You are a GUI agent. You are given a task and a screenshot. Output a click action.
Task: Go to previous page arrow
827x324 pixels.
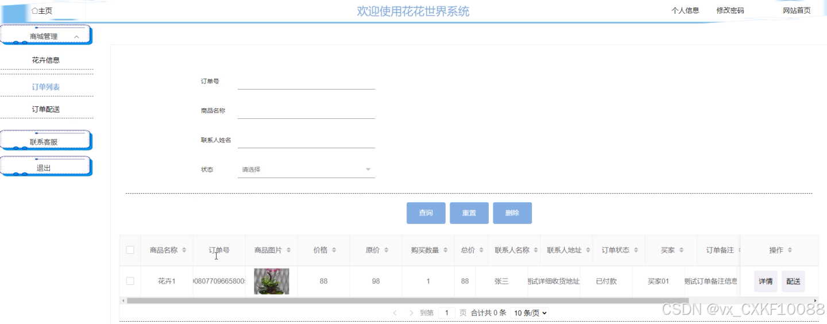[x=395, y=313]
